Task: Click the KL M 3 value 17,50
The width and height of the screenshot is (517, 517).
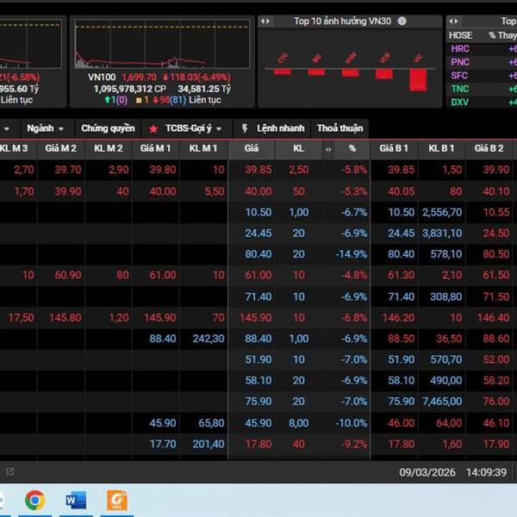Action: pos(21,318)
